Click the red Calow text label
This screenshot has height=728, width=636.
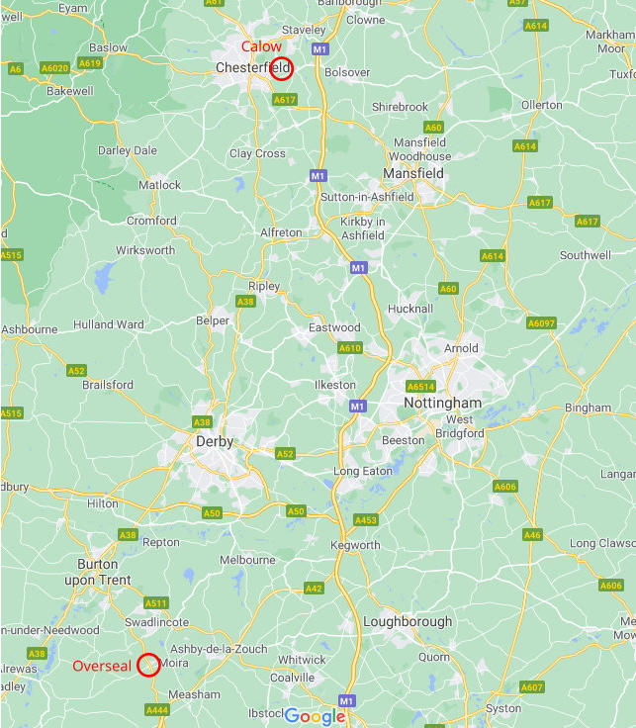(261, 46)
